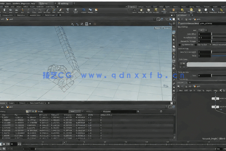Open the Axis dropdown in parameters
226x151 pixels.
click(203, 30)
